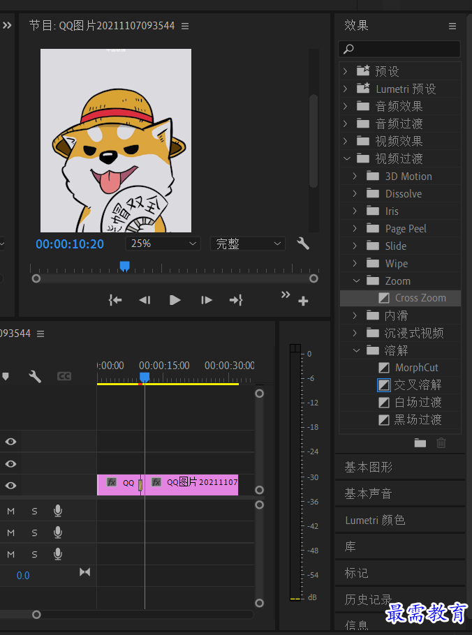Enable voice-over record on first audio track

click(x=58, y=511)
